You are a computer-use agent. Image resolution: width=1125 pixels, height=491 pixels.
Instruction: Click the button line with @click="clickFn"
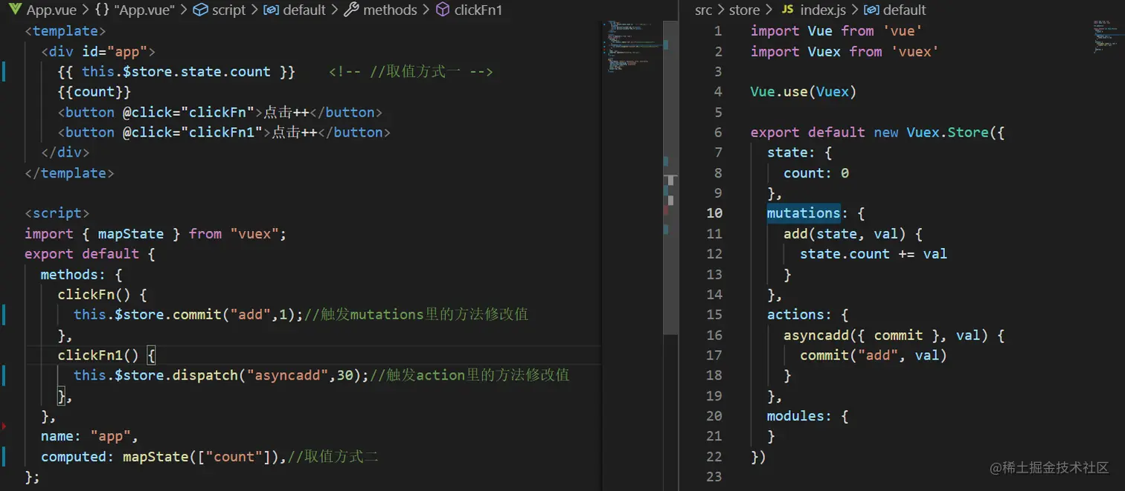tap(220, 112)
